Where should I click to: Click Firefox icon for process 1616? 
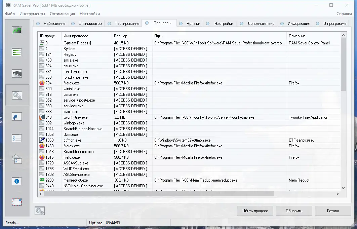pyautogui.click(x=42, y=157)
